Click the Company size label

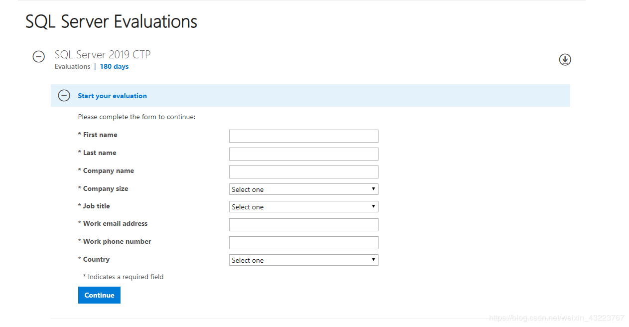point(103,188)
